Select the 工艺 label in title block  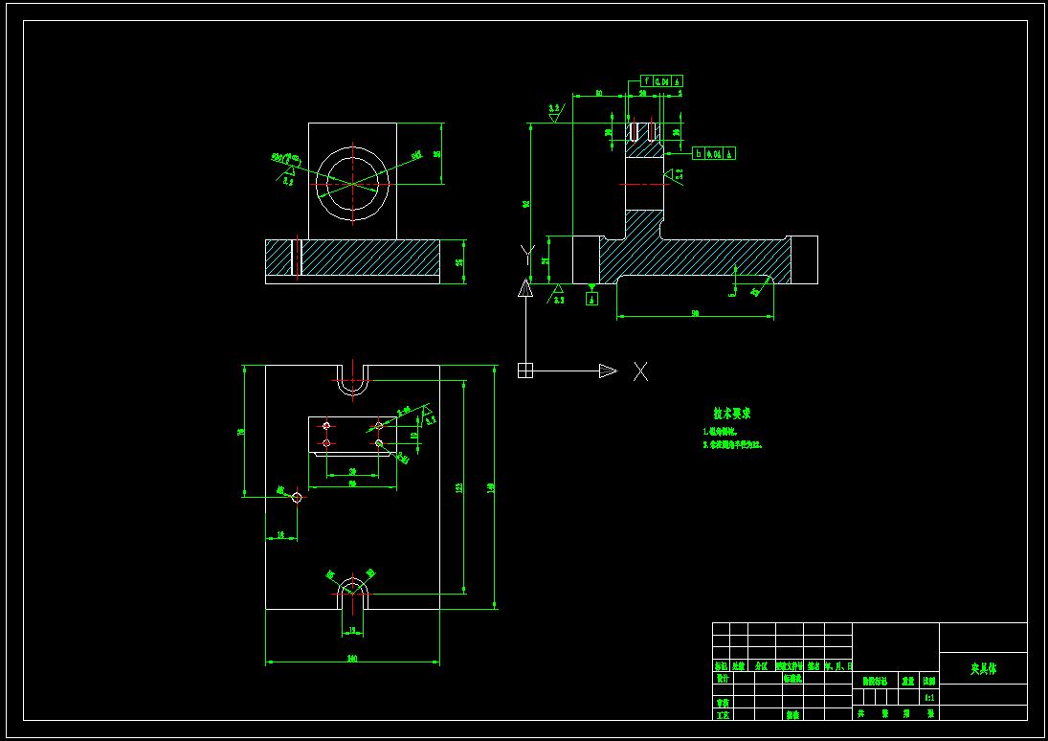[723, 715]
